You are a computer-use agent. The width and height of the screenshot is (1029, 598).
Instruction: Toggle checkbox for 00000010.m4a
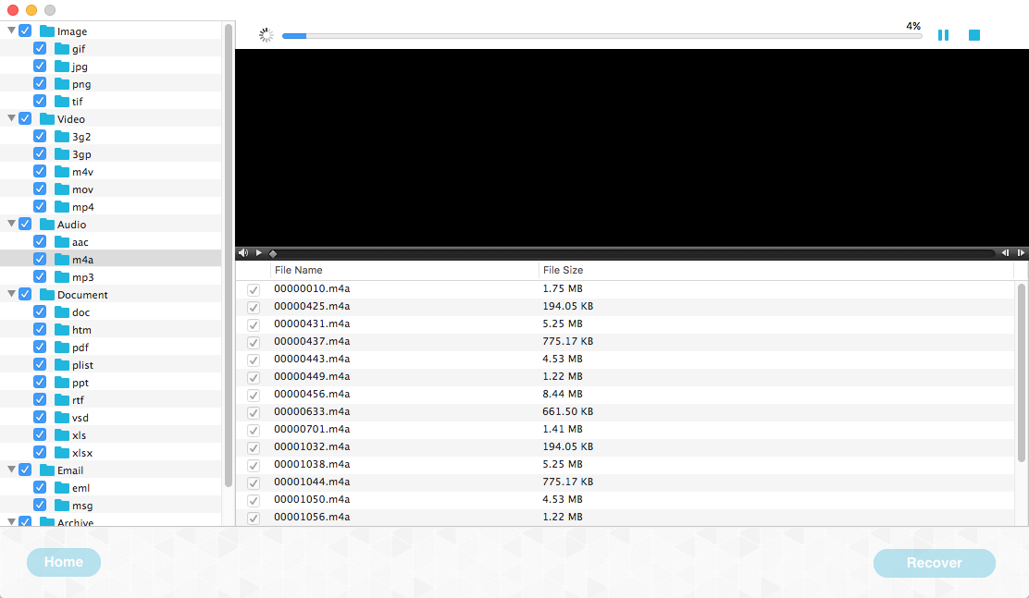pos(254,289)
